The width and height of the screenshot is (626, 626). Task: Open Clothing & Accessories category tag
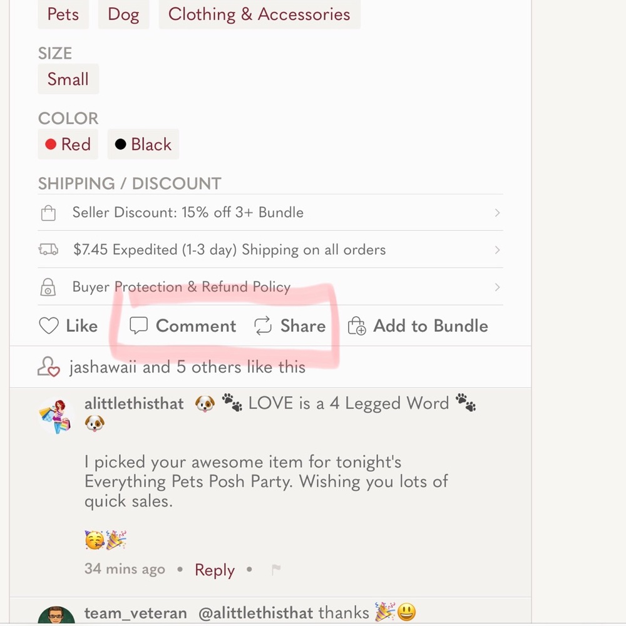coord(260,14)
